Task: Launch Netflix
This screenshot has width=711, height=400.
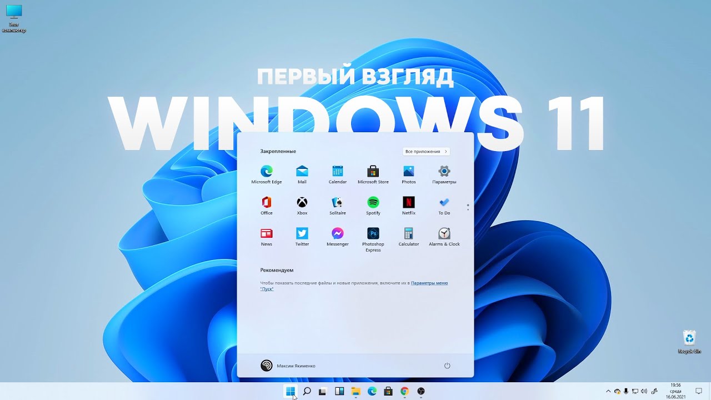Action: point(409,206)
